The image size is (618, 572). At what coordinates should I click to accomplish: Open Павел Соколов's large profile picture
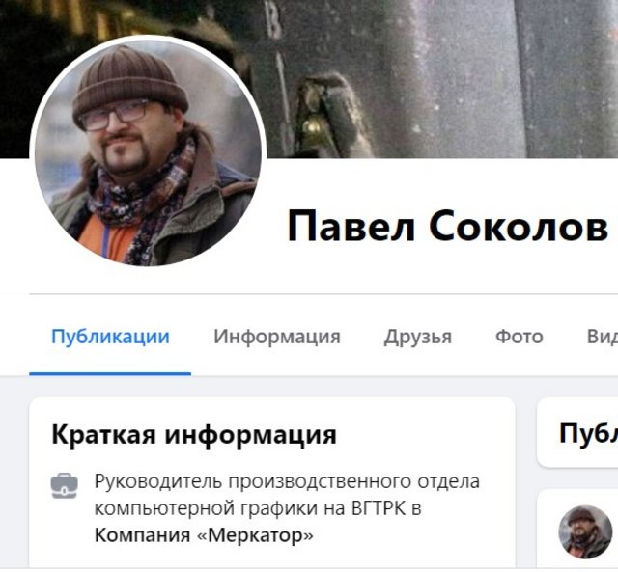[x=148, y=153]
